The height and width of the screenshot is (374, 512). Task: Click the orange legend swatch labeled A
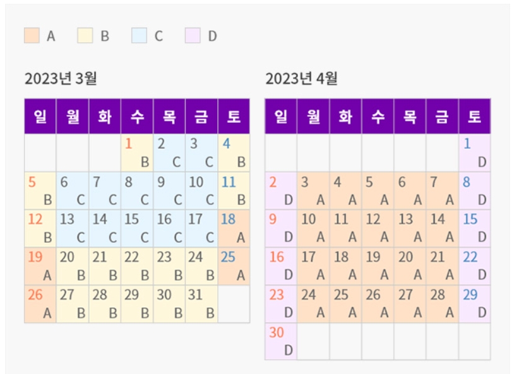pos(32,35)
